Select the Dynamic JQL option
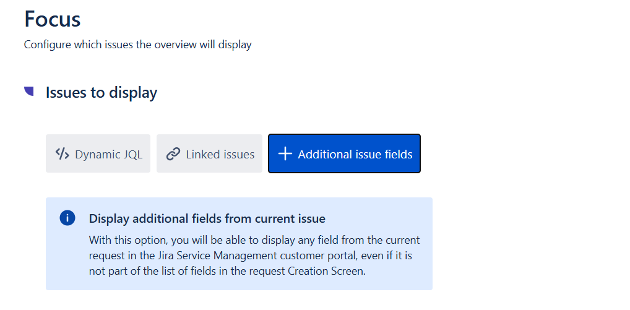 point(98,153)
